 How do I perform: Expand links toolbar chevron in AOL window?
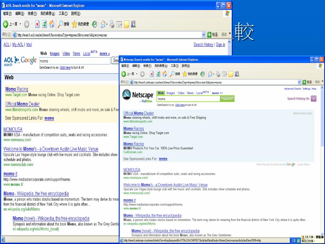pos(230,33)
